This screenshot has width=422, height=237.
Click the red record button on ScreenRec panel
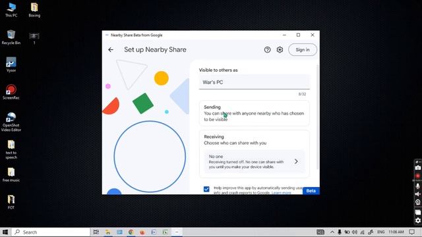pos(417,176)
